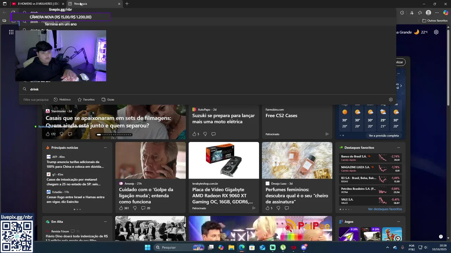Open the user profile avatar
The width and height of the screenshot is (451, 253).
(x=428, y=13)
